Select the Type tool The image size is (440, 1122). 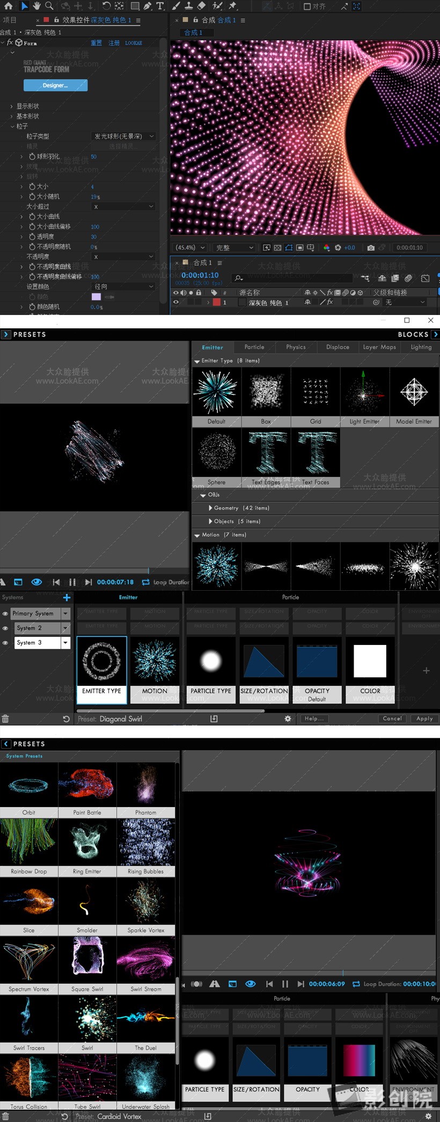(x=160, y=6)
